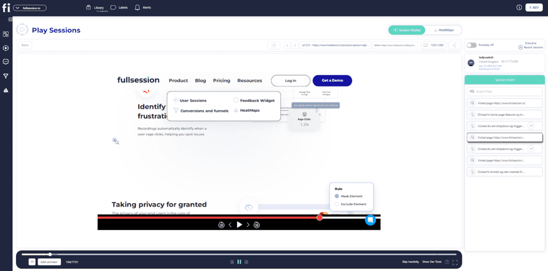Image resolution: width=548 pixels, height=271 pixels.
Task: Open the funnel filter in left sidebar
Action: tap(6, 76)
